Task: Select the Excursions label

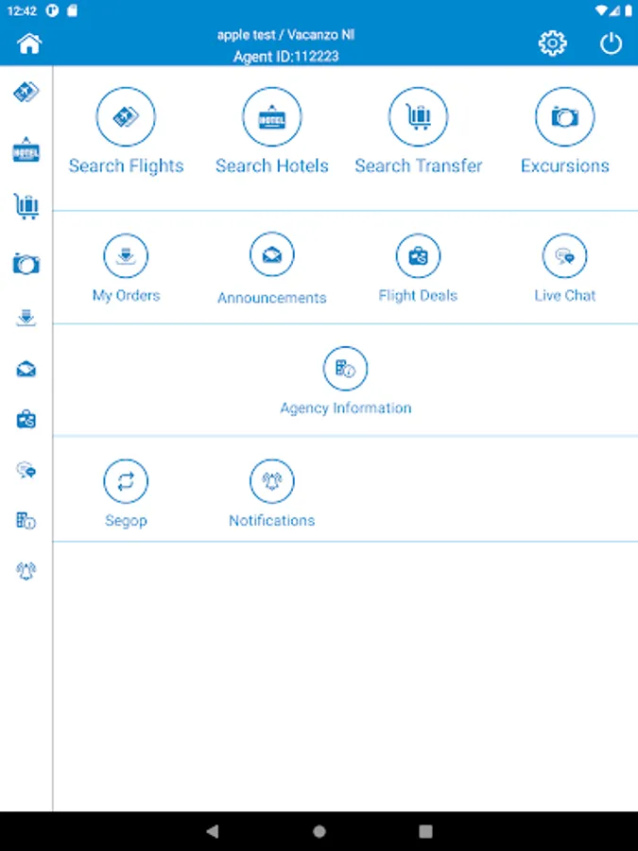Action: [x=565, y=165]
